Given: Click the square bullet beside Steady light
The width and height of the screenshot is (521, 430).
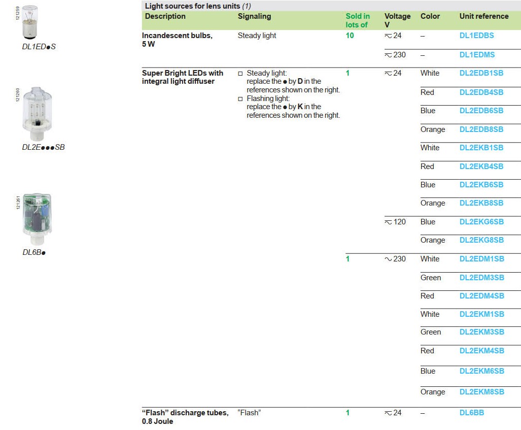Looking at the screenshot, I should 240,74.
